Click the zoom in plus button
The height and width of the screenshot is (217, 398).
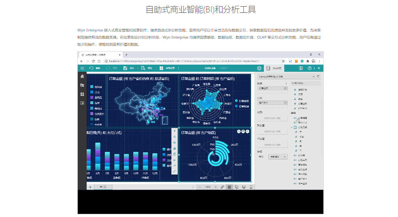click(216, 187)
